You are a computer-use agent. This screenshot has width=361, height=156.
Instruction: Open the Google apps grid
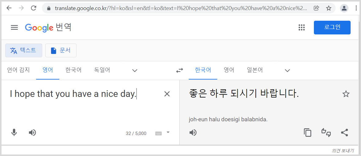[x=301, y=27]
